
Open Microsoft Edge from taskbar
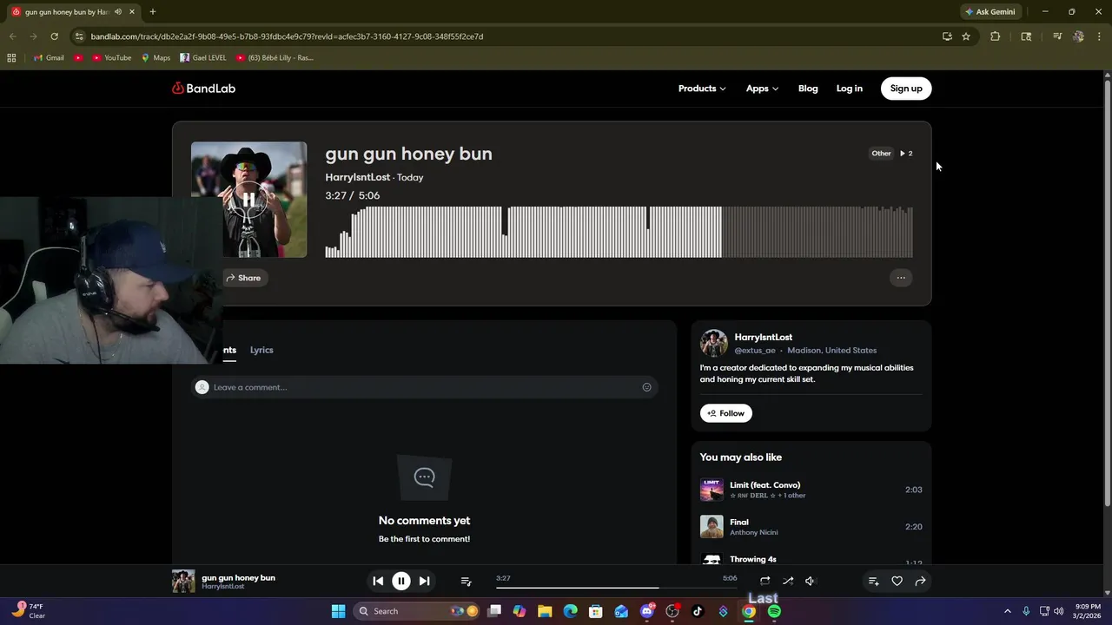click(x=571, y=611)
